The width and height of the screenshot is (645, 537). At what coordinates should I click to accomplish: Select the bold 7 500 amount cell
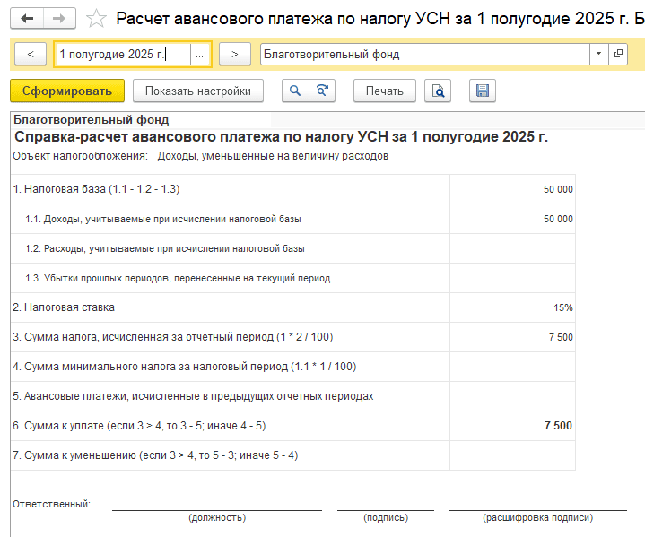tap(512, 426)
